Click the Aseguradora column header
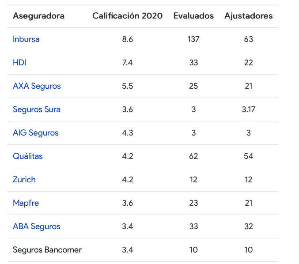 pyautogui.click(x=38, y=16)
